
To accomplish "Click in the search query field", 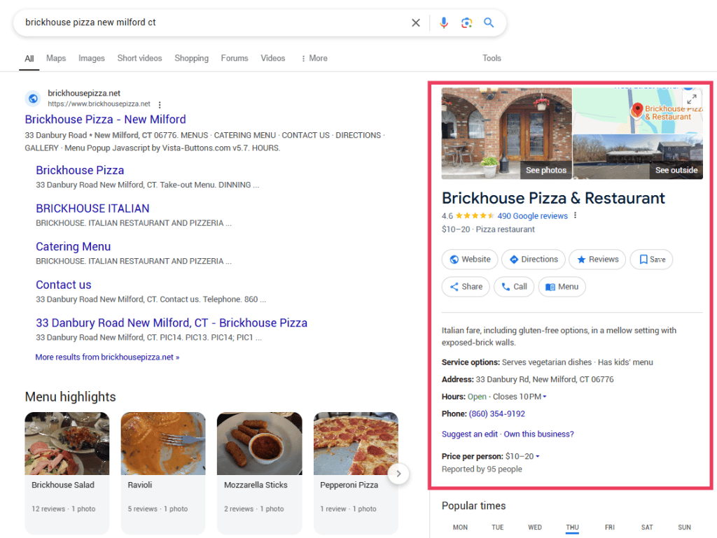I will click(215, 22).
